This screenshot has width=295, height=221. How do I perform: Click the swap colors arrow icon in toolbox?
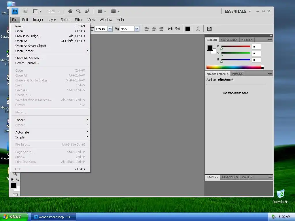18,180
